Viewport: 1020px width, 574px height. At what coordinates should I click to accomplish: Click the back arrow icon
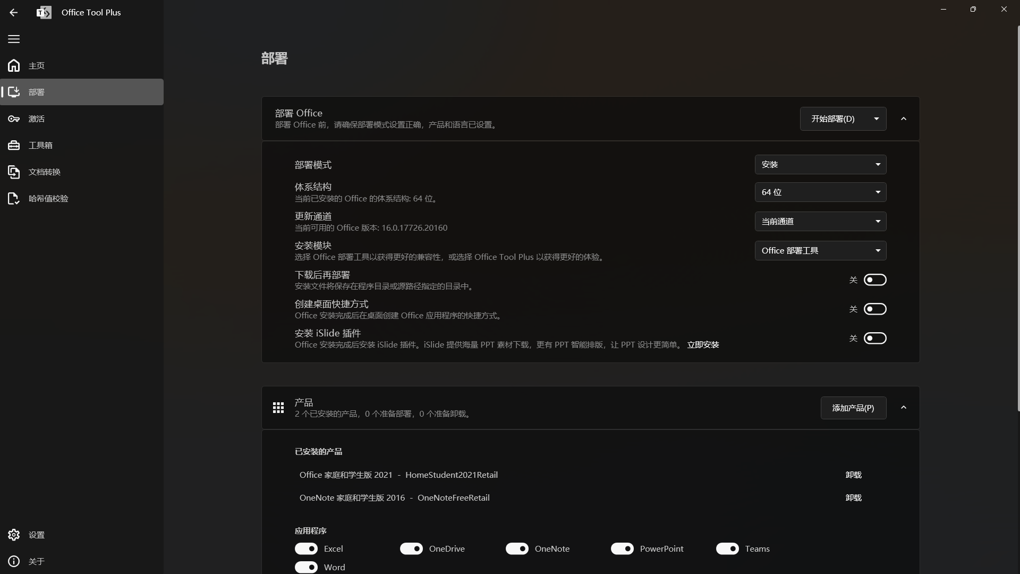tap(14, 12)
